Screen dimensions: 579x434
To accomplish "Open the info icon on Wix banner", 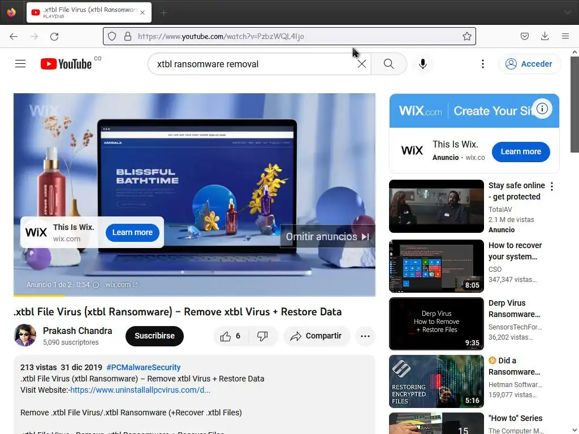I will tap(542, 108).
